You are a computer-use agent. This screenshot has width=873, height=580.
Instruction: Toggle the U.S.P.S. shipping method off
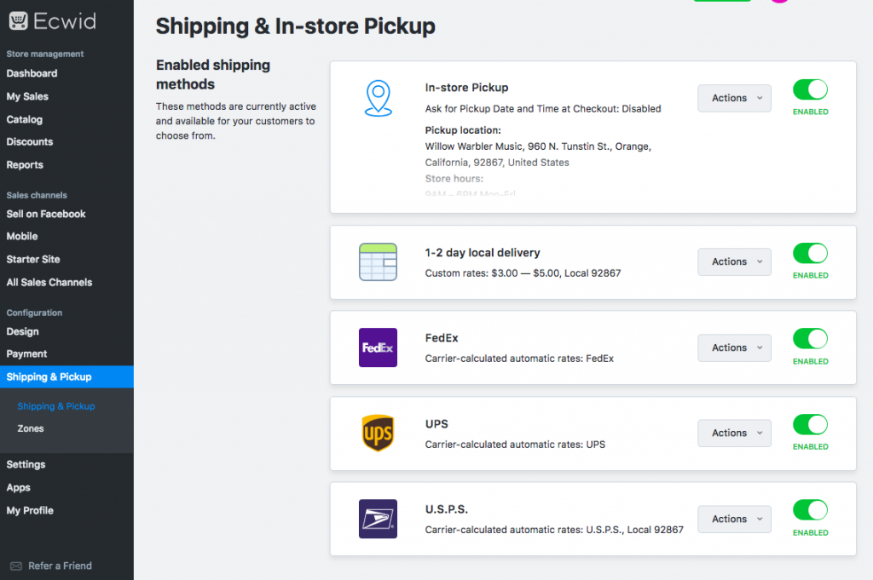point(810,510)
